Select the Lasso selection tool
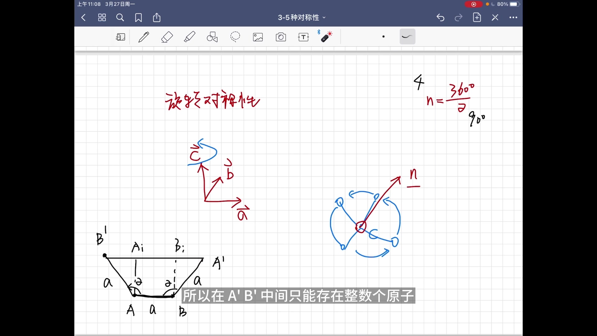The height and width of the screenshot is (336, 597). 235,37
